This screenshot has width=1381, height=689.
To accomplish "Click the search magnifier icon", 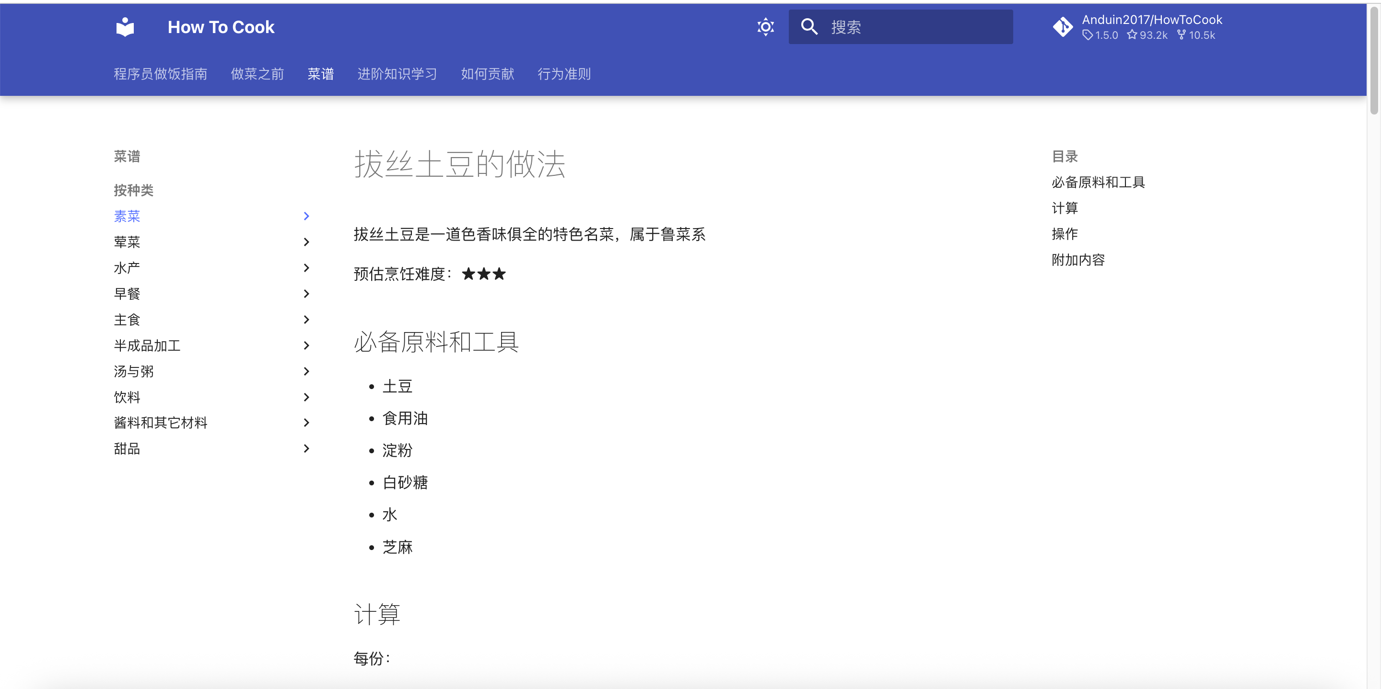I will [x=809, y=27].
